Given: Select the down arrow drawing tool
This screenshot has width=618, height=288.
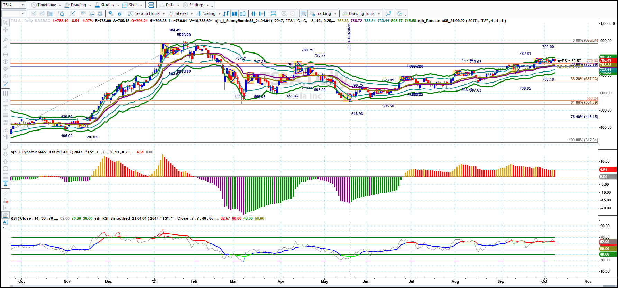Looking at the screenshot, I should point(5,154).
